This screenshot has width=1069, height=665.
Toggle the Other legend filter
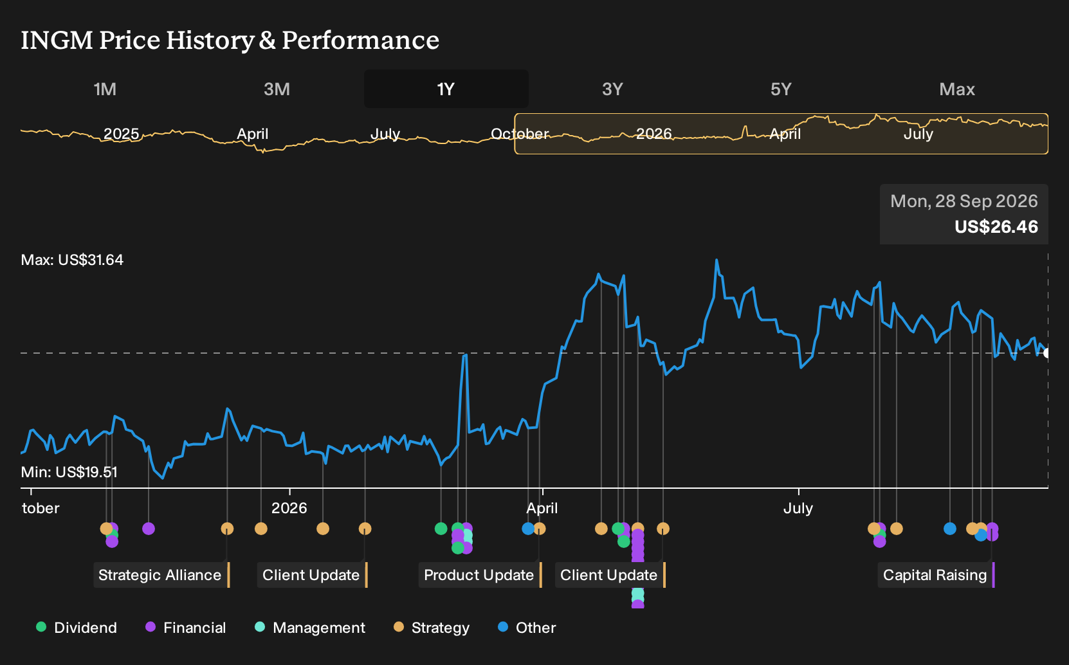527,628
